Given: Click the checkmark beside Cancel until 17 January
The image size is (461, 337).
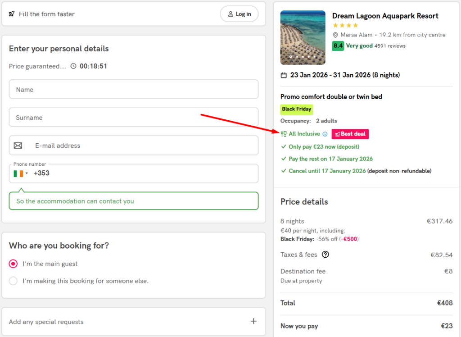Looking at the screenshot, I should 284,171.
